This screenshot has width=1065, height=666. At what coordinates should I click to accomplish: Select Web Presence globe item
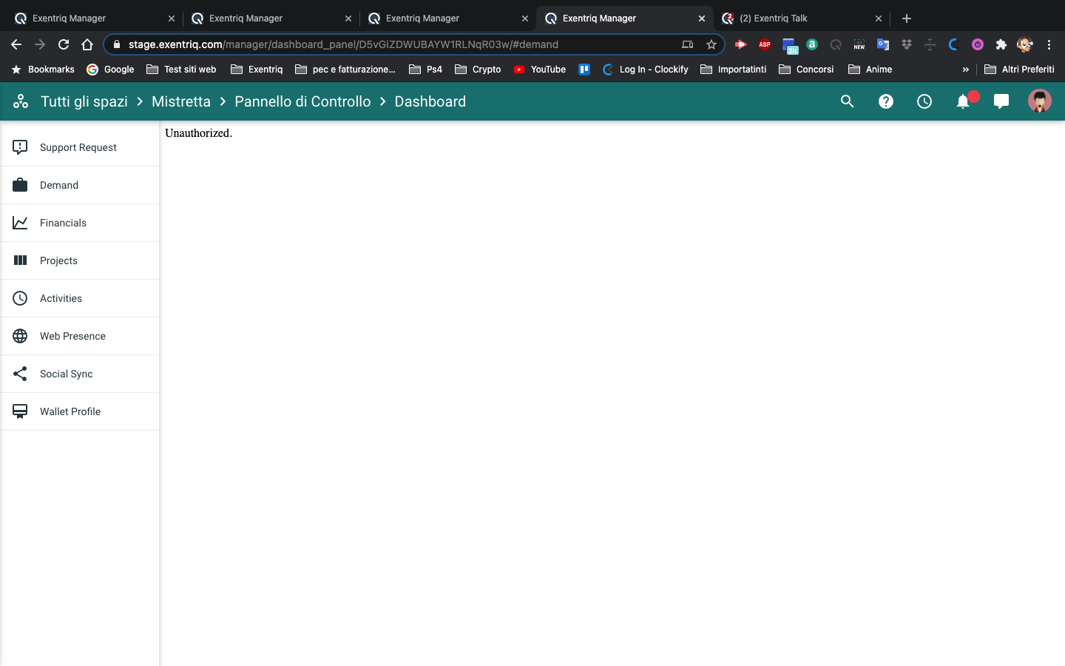click(72, 336)
